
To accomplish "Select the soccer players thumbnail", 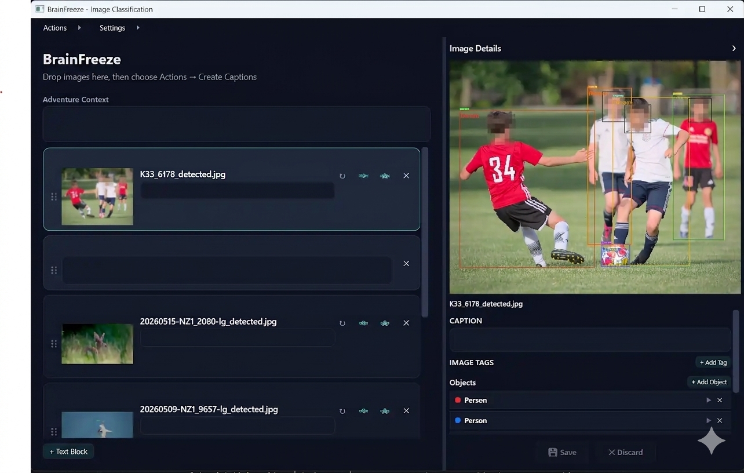I will 97,197.
